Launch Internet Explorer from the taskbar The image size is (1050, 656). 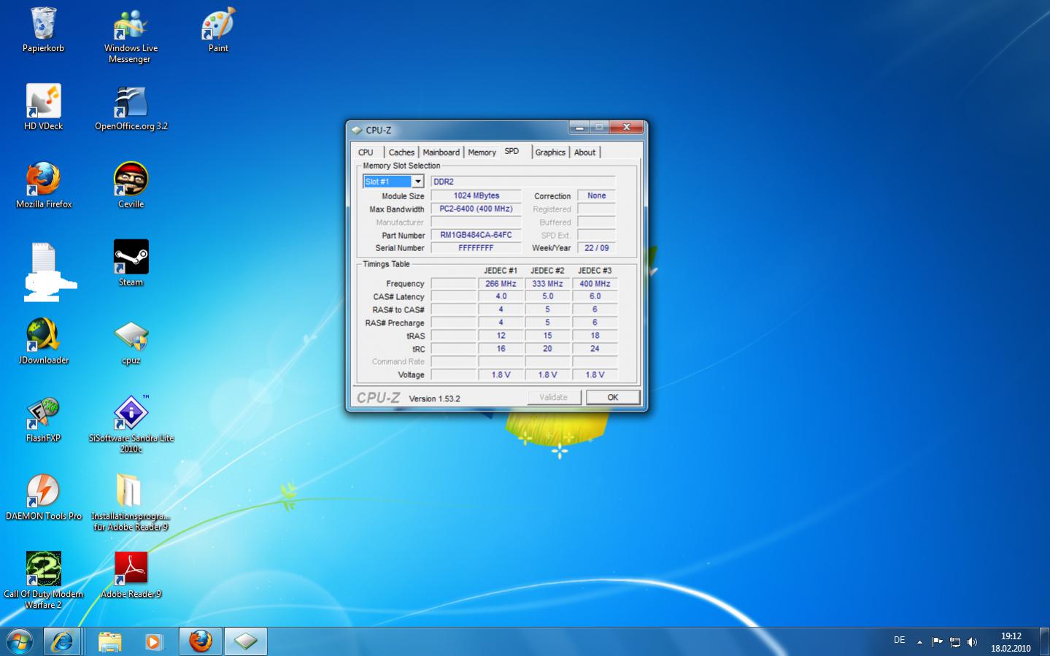[x=62, y=641]
